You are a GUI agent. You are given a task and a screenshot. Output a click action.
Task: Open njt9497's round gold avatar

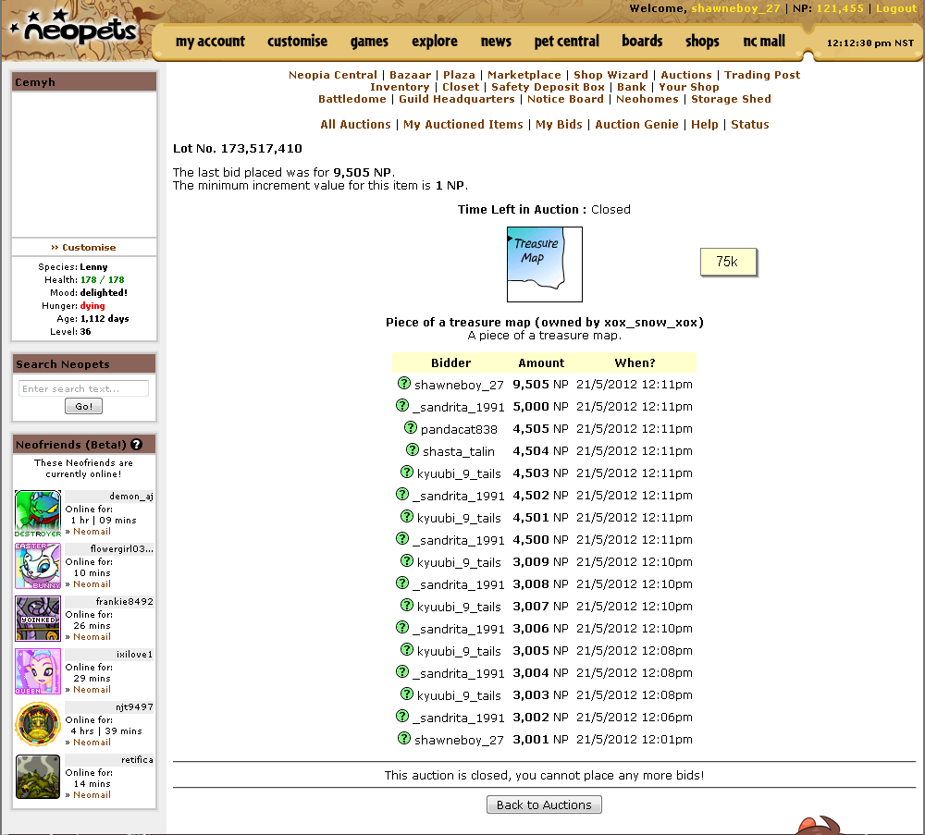tap(38, 724)
